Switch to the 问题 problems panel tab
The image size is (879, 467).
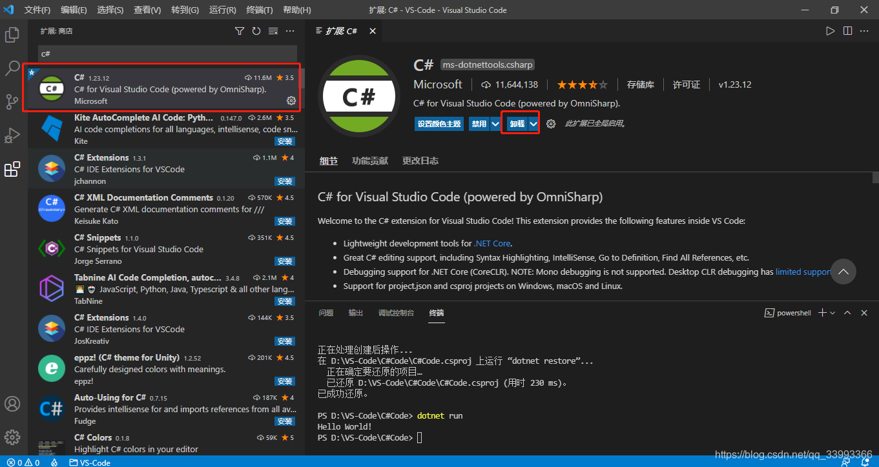(x=326, y=313)
